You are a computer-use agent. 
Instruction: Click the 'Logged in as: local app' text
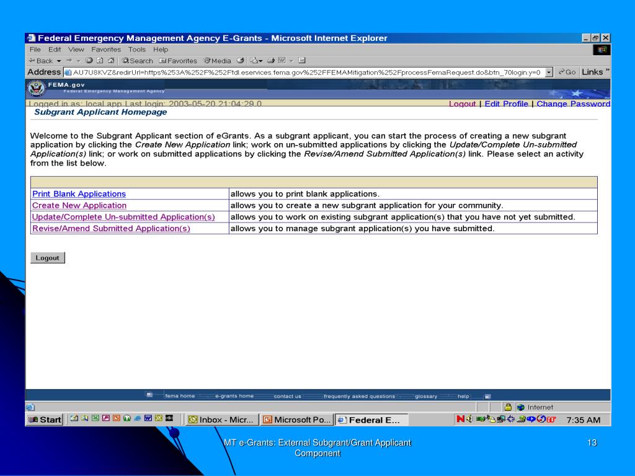75,104
